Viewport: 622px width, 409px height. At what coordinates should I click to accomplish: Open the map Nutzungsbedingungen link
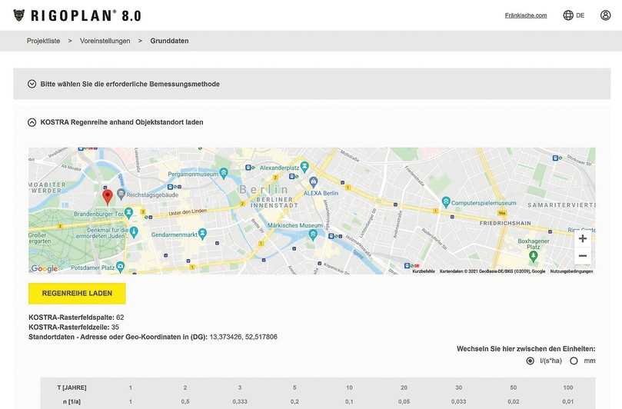pyautogui.click(x=571, y=271)
